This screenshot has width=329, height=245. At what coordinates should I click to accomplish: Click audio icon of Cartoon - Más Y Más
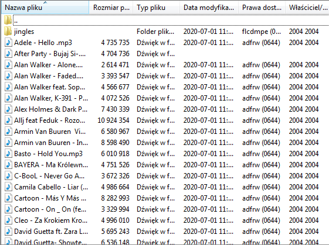point(8,198)
